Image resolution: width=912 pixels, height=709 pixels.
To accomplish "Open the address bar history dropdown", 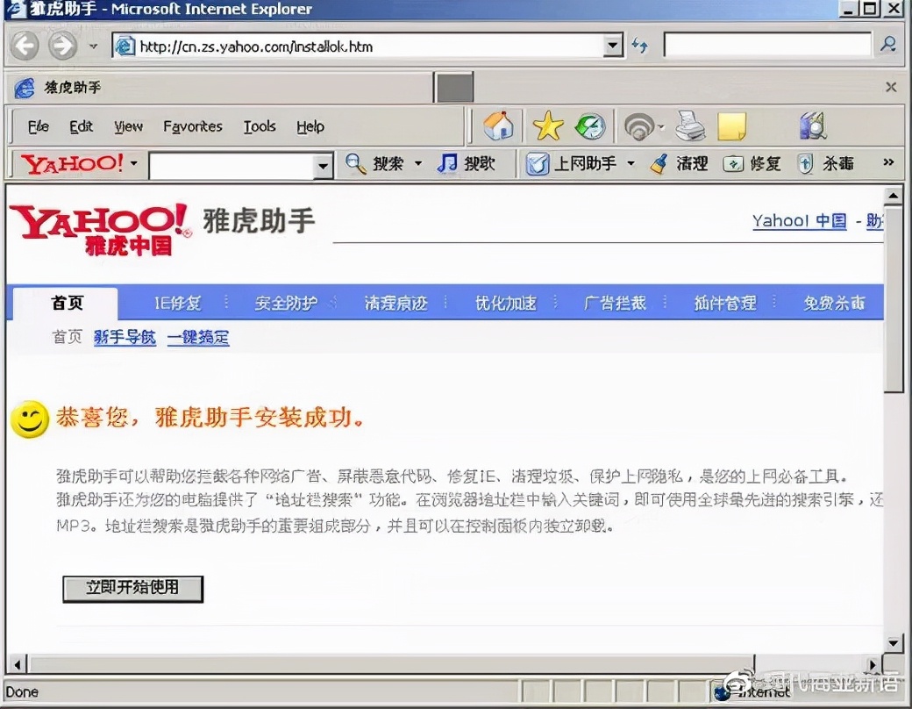I will [614, 45].
